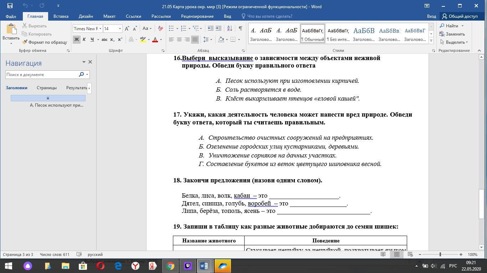Click the Вход sign-in link

[x=431, y=16]
